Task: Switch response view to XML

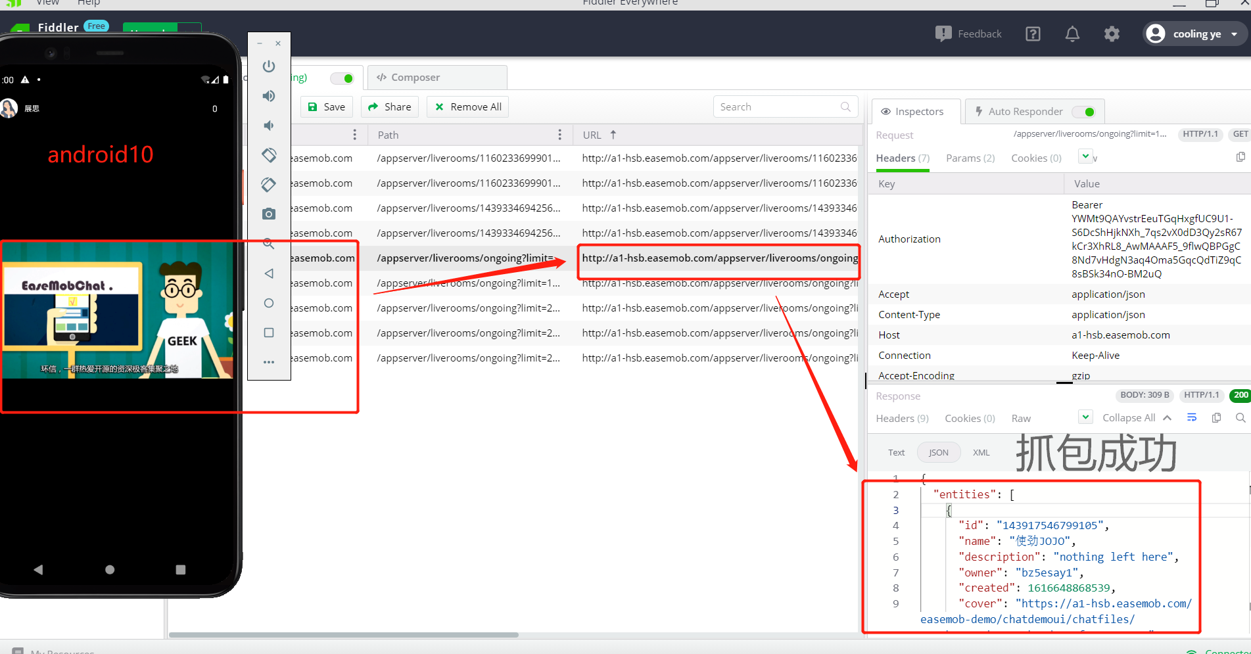Action: pyautogui.click(x=981, y=453)
